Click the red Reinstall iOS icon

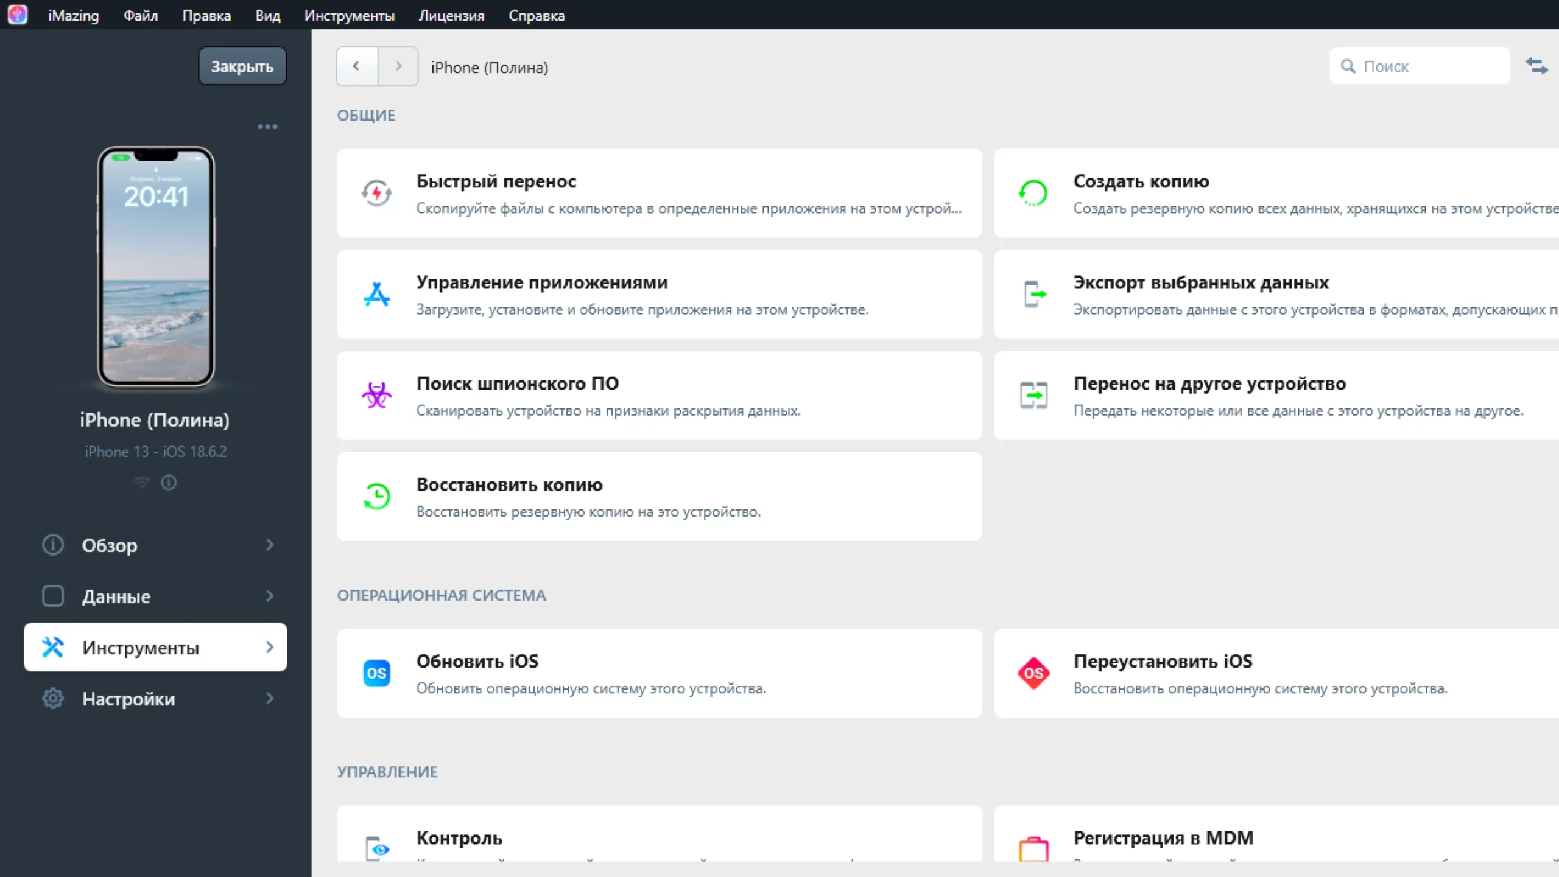click(1033, 673)
